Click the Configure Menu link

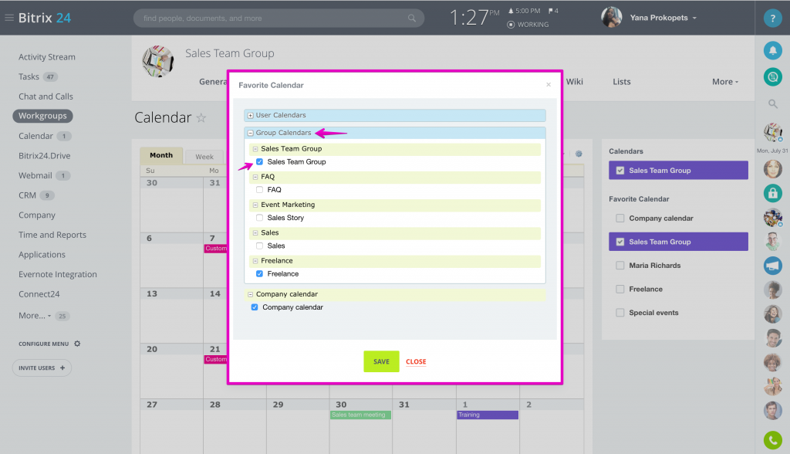click(x=44, y=344)
